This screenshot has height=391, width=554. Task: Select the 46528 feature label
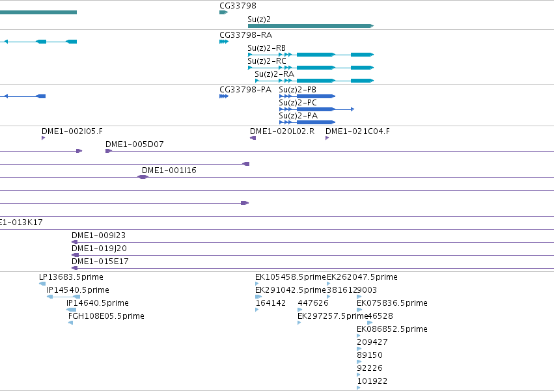[x=380, y=316]
